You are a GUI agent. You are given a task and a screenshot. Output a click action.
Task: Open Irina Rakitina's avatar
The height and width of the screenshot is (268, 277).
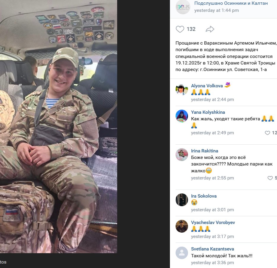[182, 155]
